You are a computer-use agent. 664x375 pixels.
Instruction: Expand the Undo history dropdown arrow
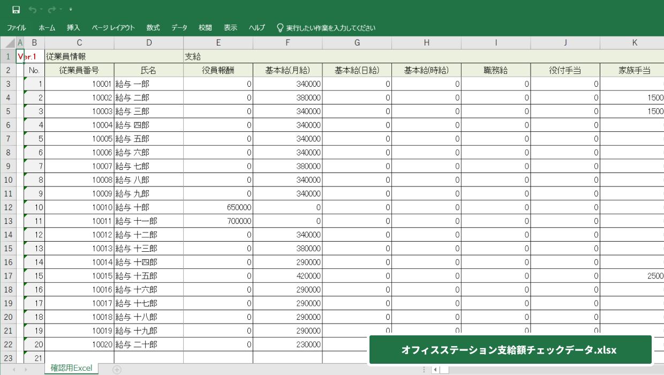(x=42, y=10)
